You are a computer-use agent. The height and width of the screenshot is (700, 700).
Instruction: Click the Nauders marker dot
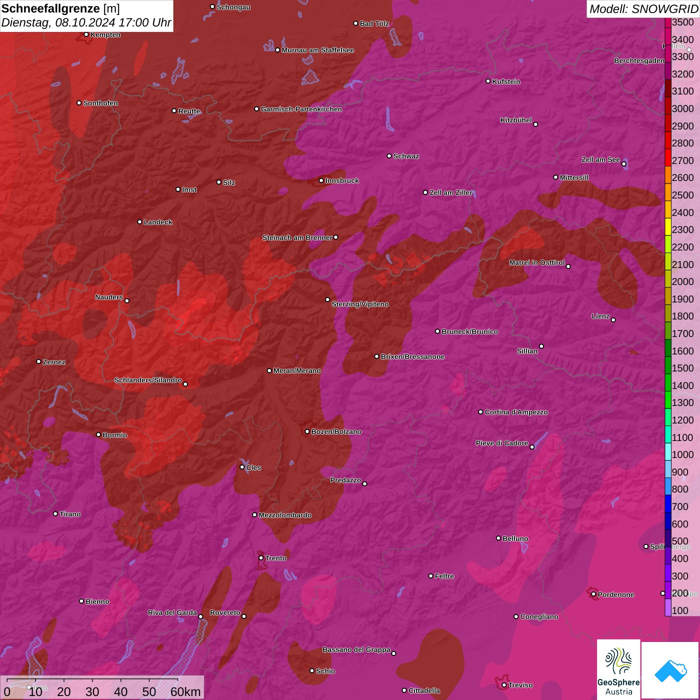tap(127, 300)
